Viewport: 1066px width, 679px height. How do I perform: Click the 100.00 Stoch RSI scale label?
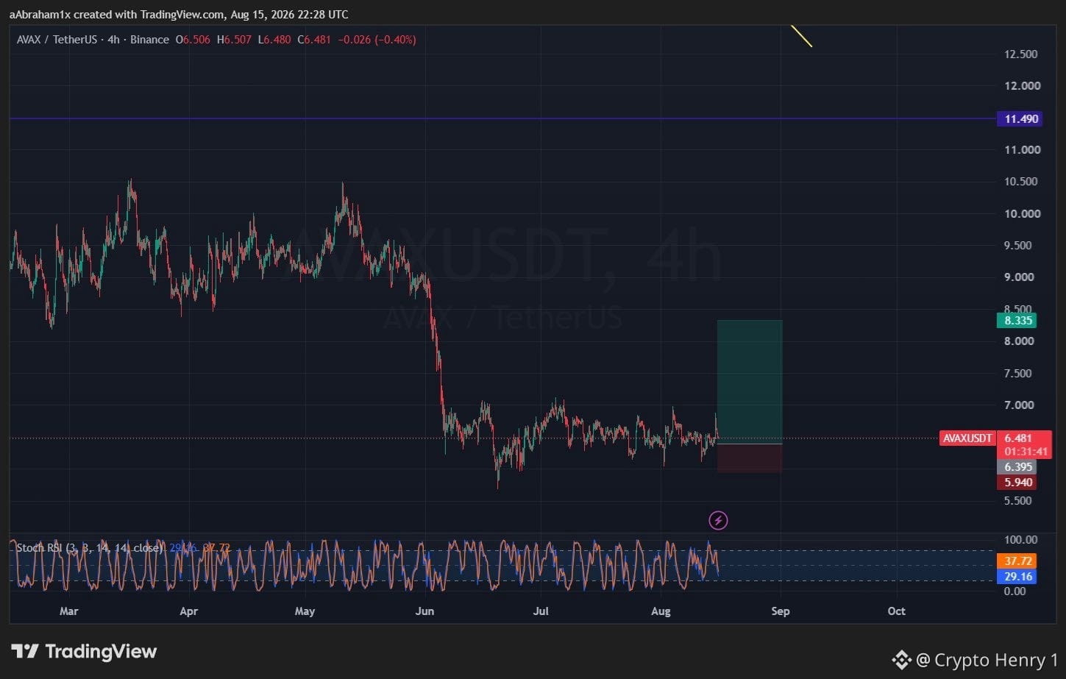1020,539
